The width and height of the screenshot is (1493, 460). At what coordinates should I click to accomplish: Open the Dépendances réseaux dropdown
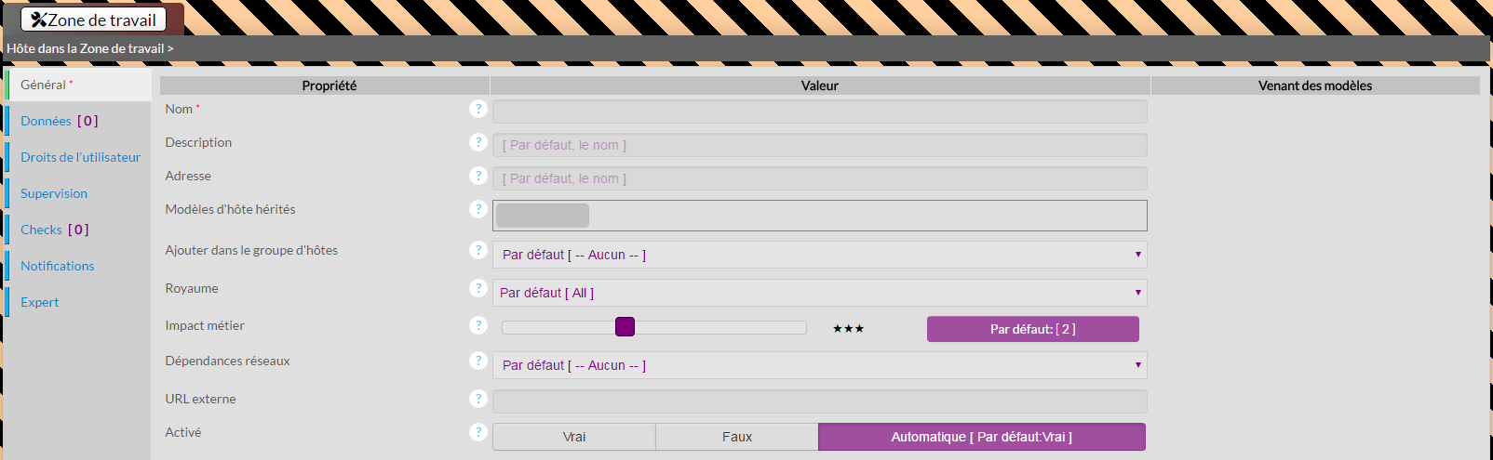pyautogui.click(x=819, y=365)
